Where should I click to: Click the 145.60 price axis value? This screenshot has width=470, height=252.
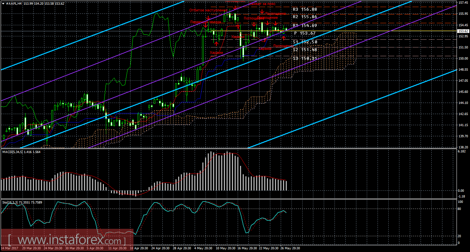463,92
